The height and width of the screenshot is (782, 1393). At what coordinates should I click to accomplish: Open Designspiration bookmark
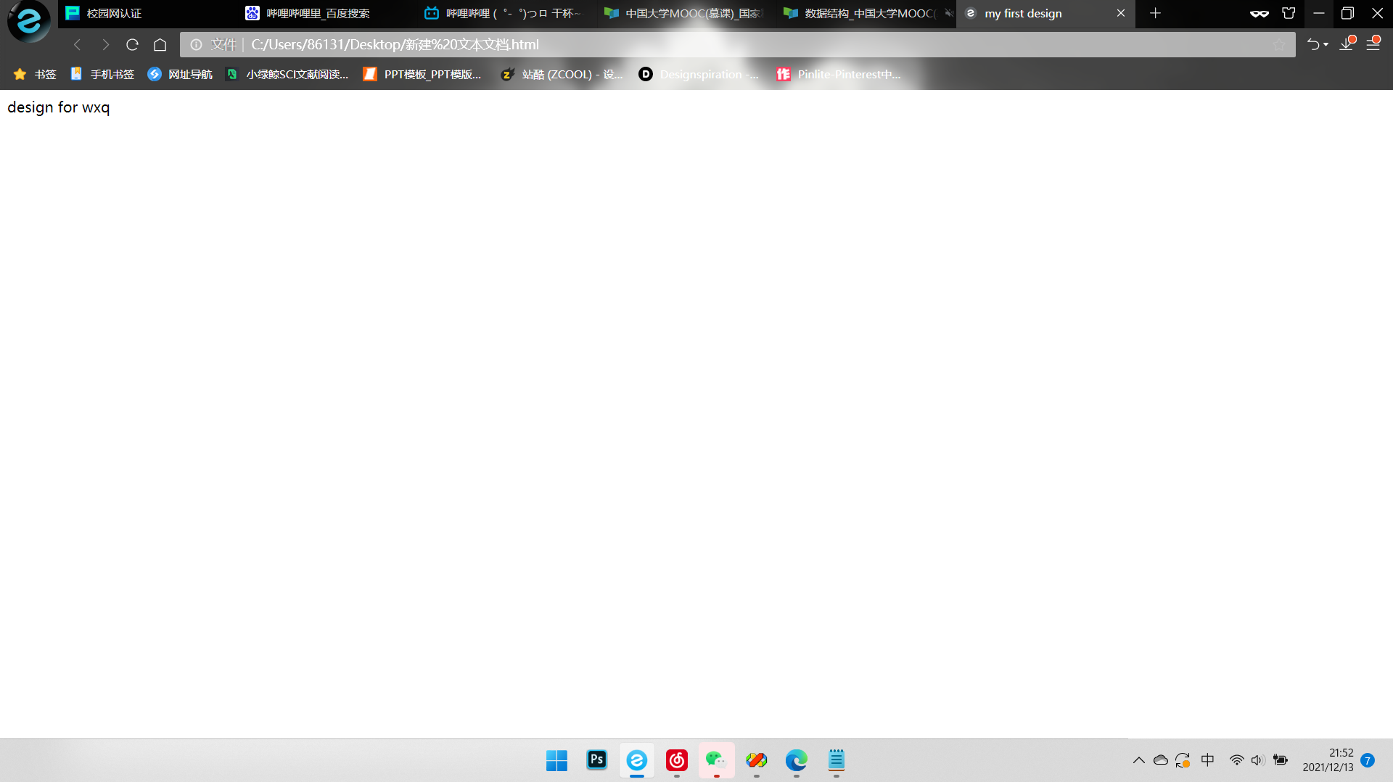699,74
